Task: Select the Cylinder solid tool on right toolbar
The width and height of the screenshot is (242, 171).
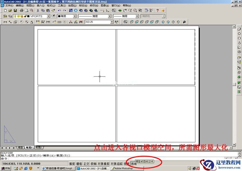Action: [239, 38]
